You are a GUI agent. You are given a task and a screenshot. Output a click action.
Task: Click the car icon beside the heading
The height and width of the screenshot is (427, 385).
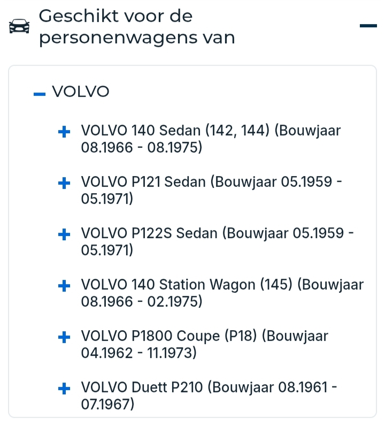coord(20,26)
